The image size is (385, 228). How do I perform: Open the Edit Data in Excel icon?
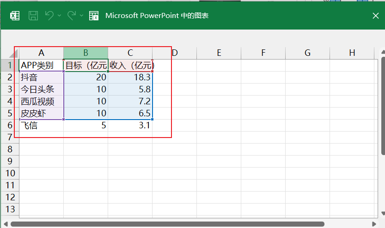click(x=94, y=16)
